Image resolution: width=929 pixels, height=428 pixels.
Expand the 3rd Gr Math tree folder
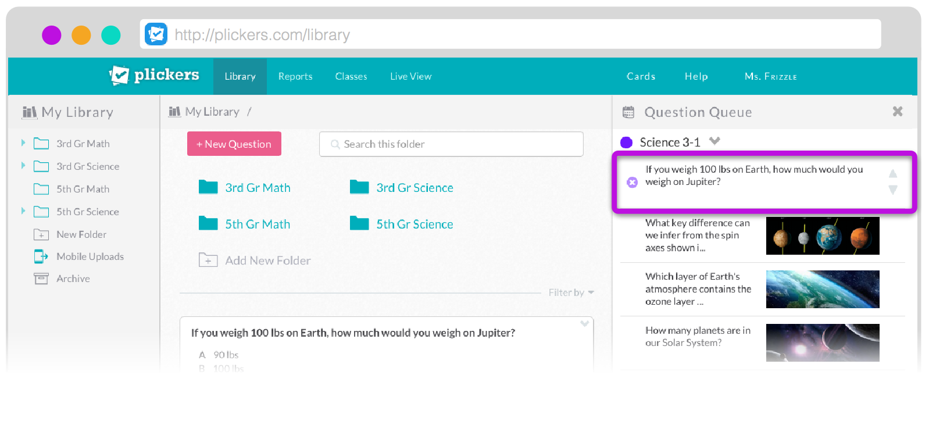point(23,143)
